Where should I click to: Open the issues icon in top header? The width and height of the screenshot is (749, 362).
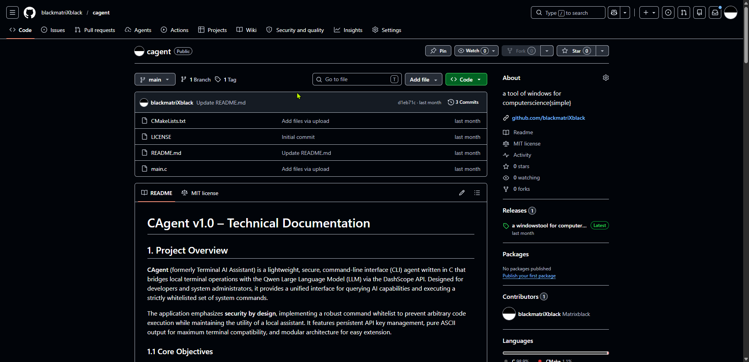pos(668,12)
